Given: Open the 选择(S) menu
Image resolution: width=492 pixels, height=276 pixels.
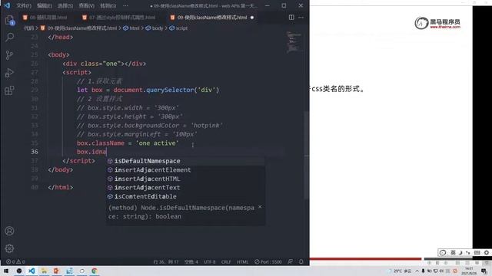Looking at the screenshot, I should pos(65,5).
